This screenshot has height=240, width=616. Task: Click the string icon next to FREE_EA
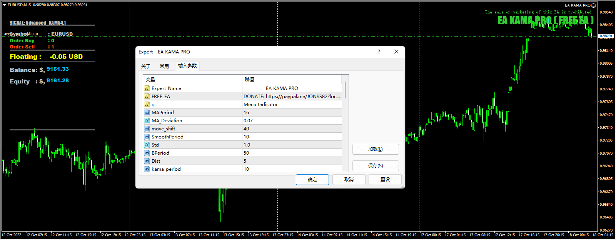(x=147, y=97)
